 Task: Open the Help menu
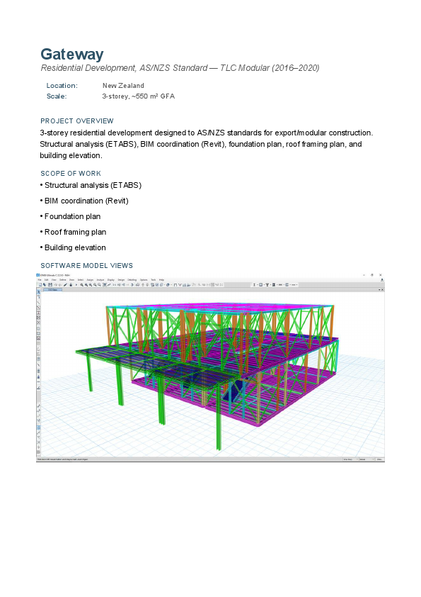[161, 280]
